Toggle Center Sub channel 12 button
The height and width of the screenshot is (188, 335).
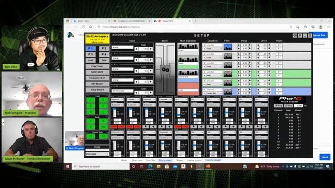point(104,136)
